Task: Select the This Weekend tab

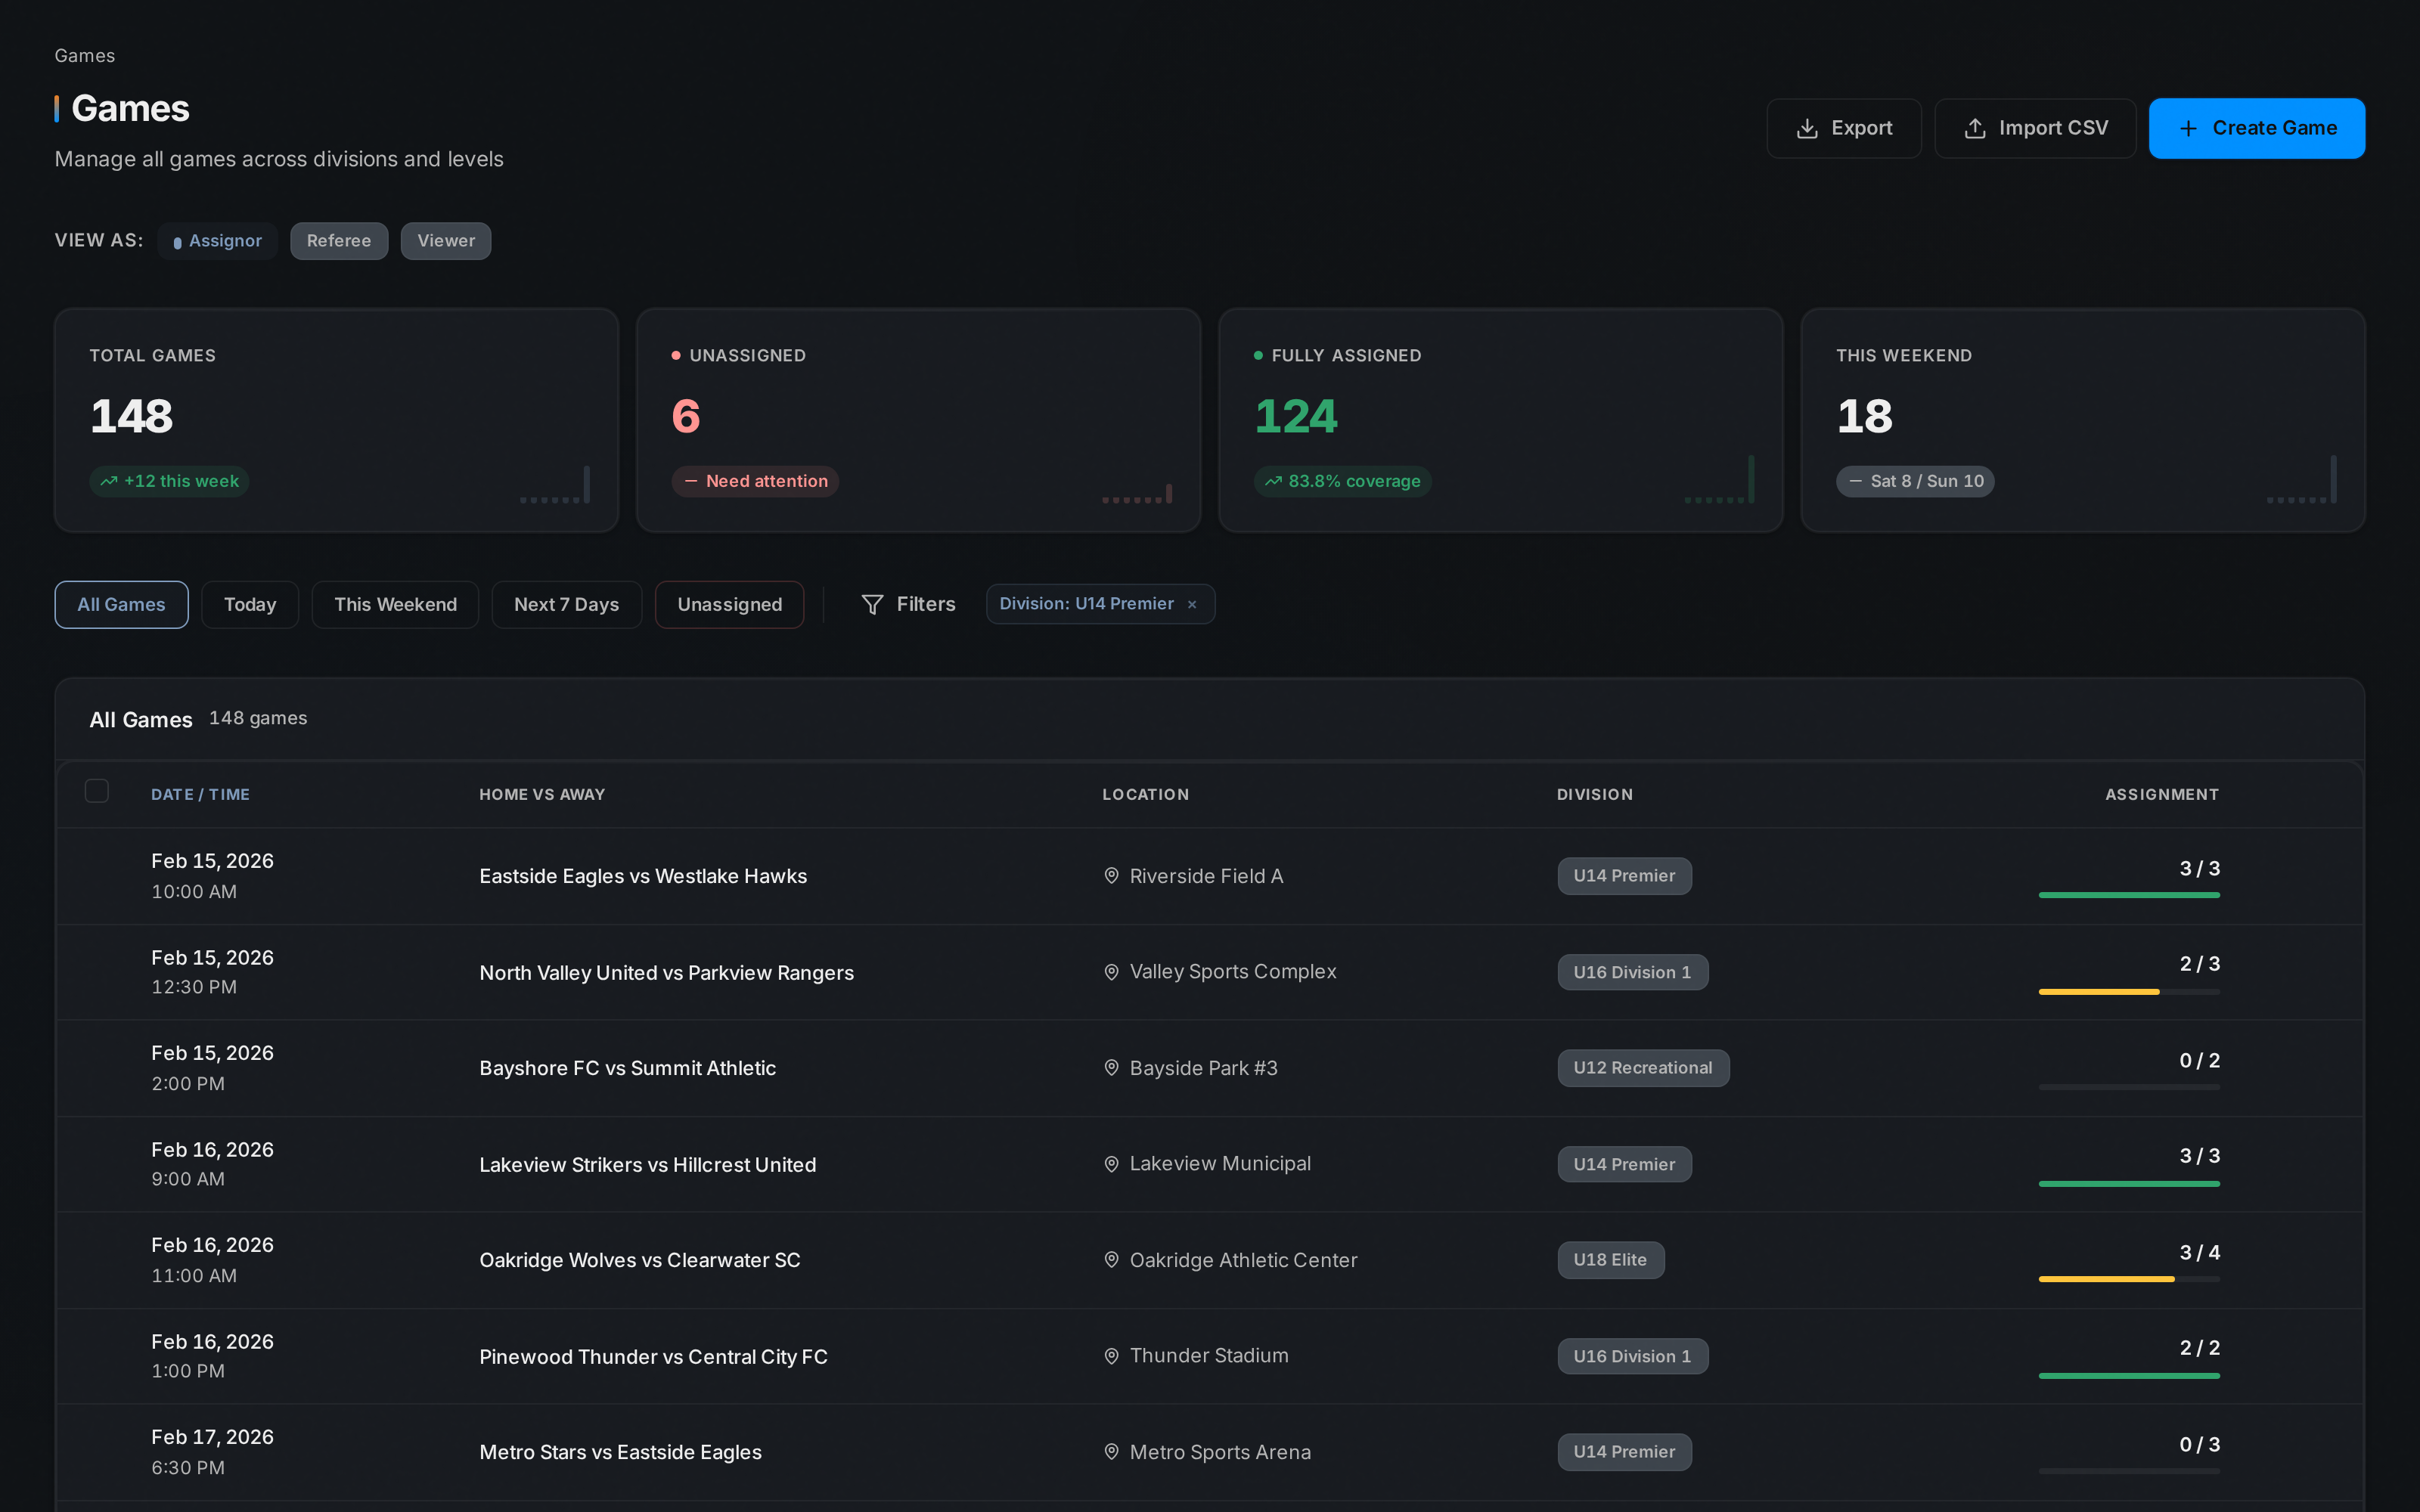Action: click(x=395, y=605)
